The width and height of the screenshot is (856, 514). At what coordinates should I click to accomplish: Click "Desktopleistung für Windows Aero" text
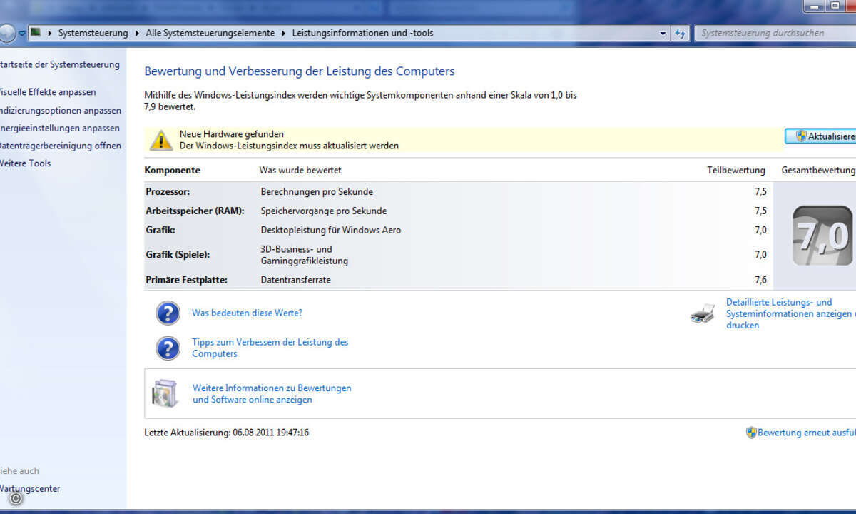pos(331,231)
